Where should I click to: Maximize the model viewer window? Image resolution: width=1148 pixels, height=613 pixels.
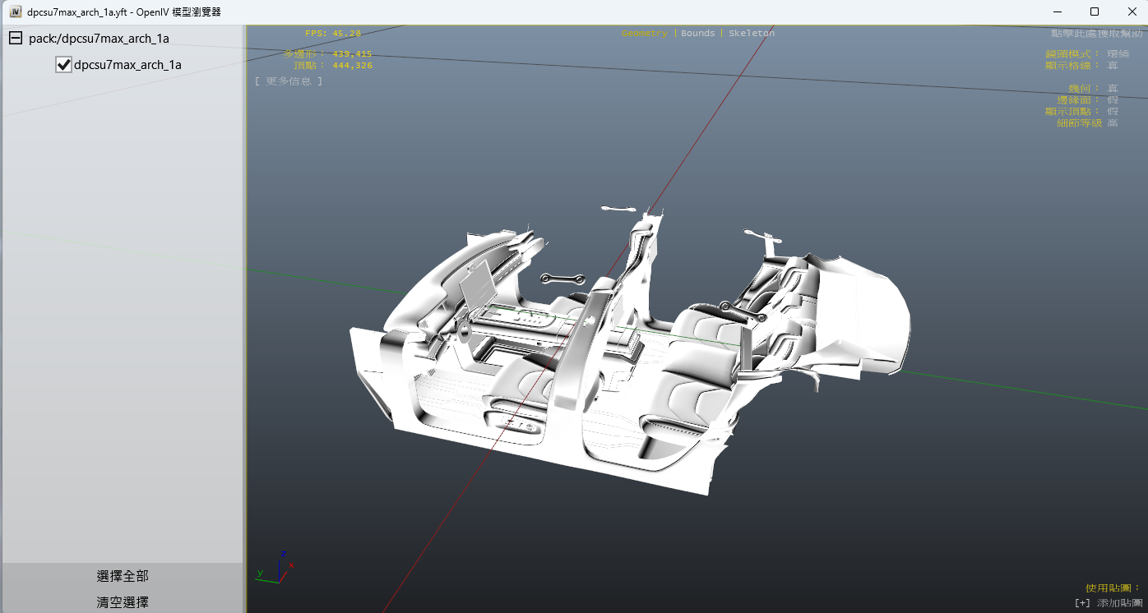1094,12
